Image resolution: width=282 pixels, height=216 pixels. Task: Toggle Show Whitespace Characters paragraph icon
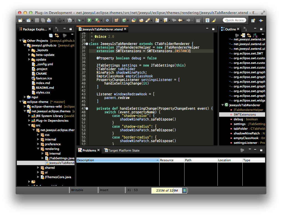[x=207, y=20]
